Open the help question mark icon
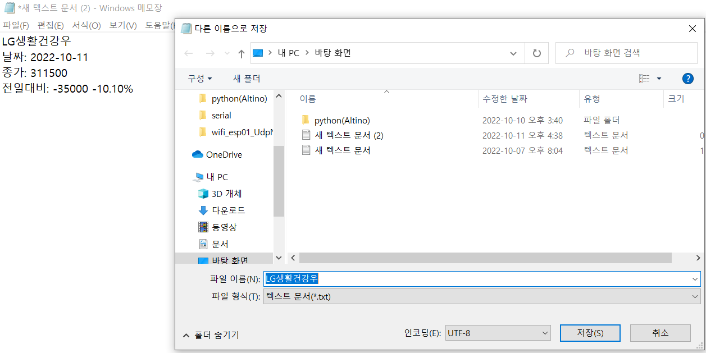This screenshot has height=353, width=706. [x=687, y=79]
